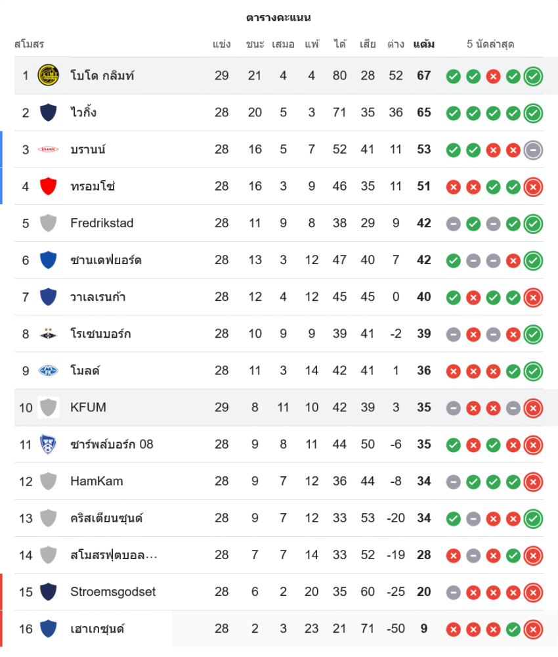Viewport: 558px width, 657px height.
Task: Click KFUM's latest loss result icon
Action: tap(533, 407)
